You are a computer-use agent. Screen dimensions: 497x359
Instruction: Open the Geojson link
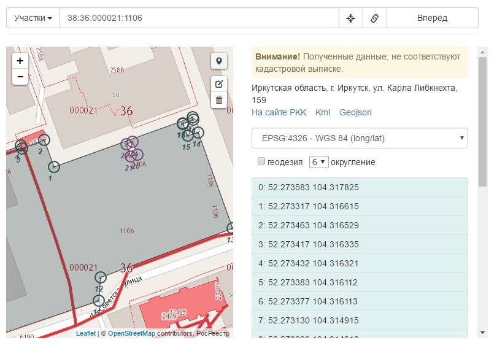point(355,112)
